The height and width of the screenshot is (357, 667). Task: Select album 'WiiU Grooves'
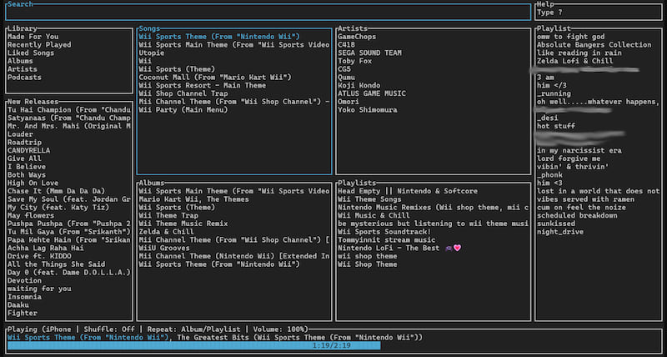164,248
